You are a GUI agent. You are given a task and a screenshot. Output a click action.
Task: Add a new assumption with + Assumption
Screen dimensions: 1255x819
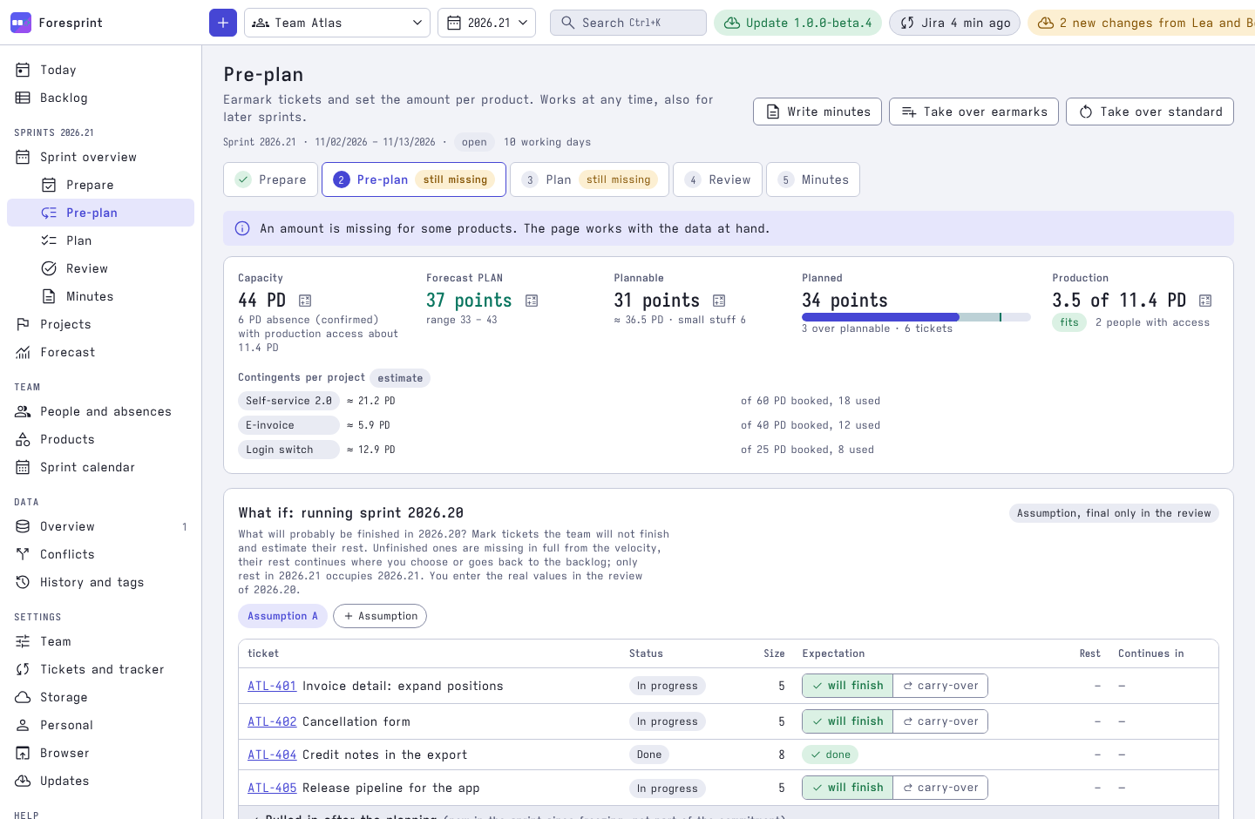point(380,616)
